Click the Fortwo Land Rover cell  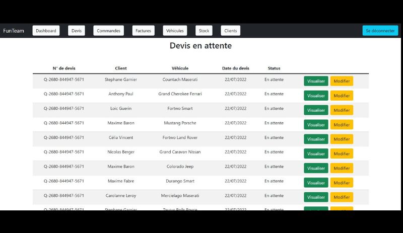180,137
